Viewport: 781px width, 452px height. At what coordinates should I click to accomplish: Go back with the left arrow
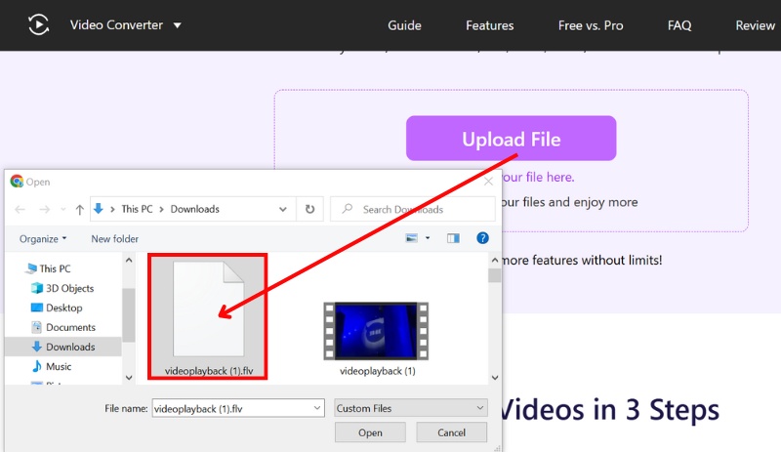pos(19,209)
